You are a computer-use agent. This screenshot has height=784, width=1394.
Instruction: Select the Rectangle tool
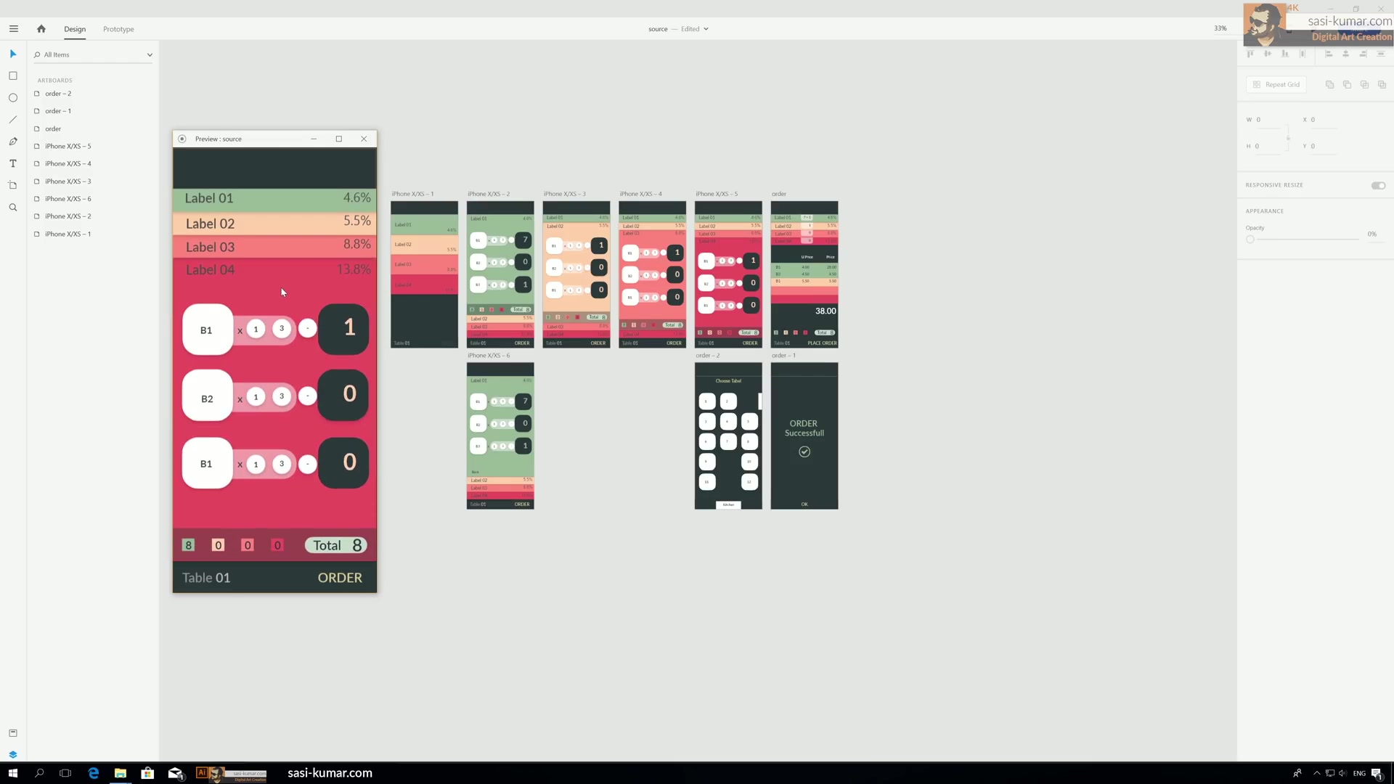pos(13,75)
